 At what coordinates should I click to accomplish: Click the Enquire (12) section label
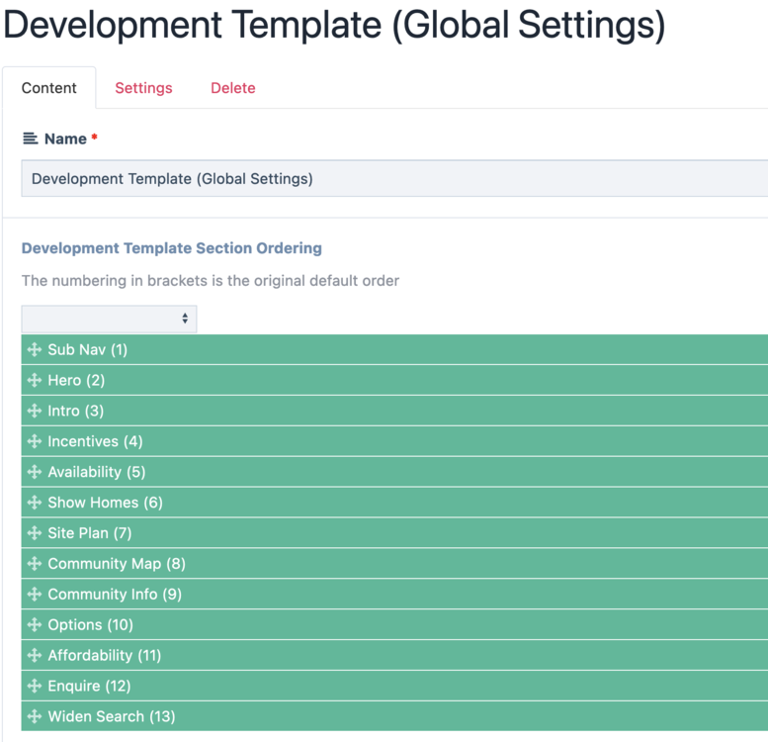pos(89,687)
